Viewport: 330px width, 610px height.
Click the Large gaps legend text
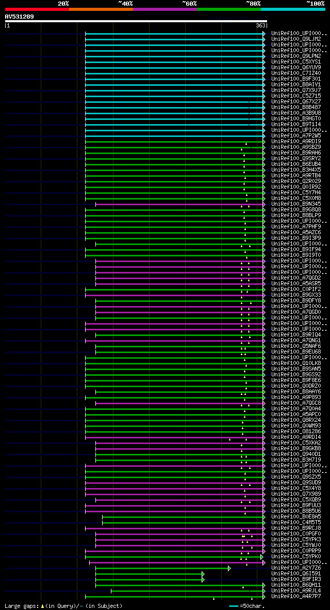(22, 606)
